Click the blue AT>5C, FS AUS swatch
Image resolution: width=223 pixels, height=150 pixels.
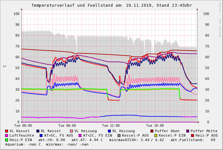[41, 135]
